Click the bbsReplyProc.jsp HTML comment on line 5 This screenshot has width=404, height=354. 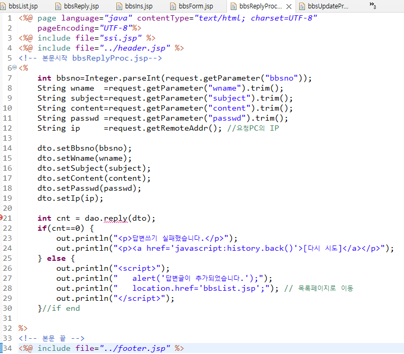(x=90, y=58)
